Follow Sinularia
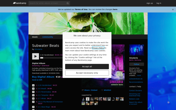This screenshot has height=110, width=176. (x=137, y=64)
